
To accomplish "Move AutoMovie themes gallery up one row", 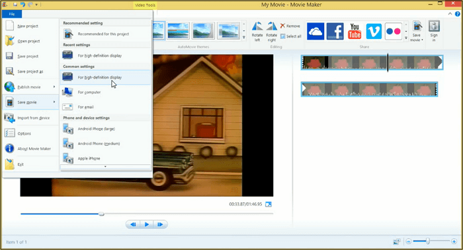I will point(244,24).
